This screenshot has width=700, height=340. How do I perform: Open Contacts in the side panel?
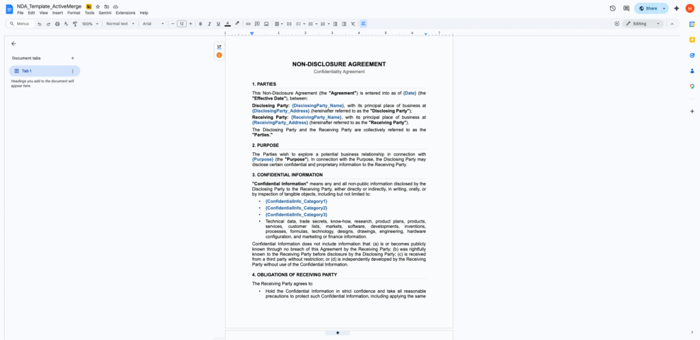(x=692, y=71)
